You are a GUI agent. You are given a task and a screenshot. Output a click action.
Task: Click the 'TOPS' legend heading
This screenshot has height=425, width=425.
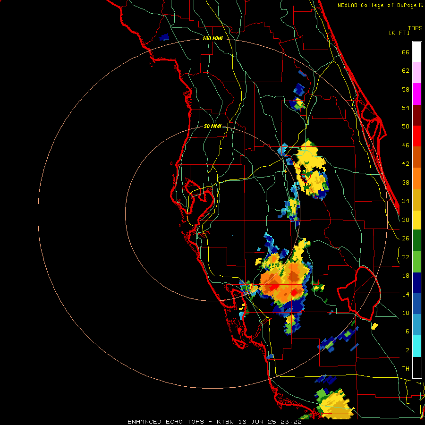(x=415, y=28)
